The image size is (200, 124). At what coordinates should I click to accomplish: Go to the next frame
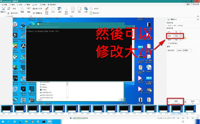192,118
